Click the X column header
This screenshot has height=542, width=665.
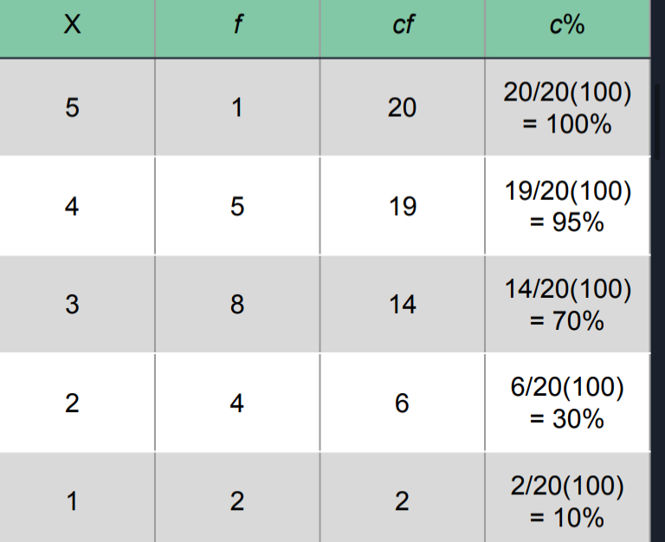[x=73, y=27]
